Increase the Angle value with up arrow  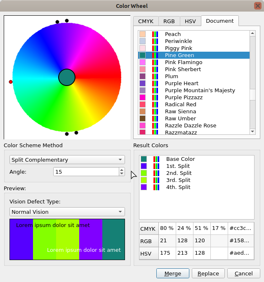coord(121,170)
